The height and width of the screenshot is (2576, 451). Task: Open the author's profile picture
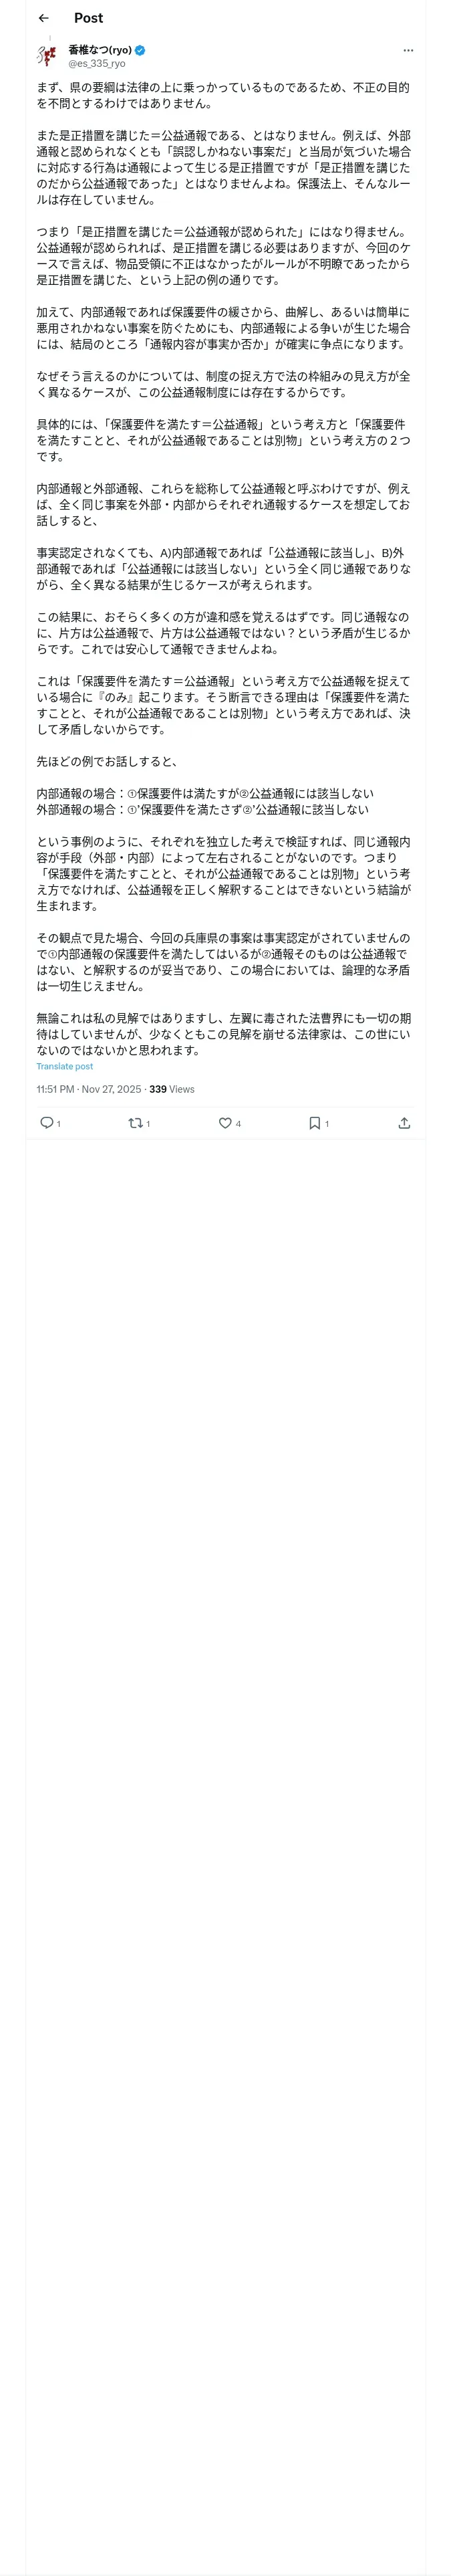tap(46, 55)
